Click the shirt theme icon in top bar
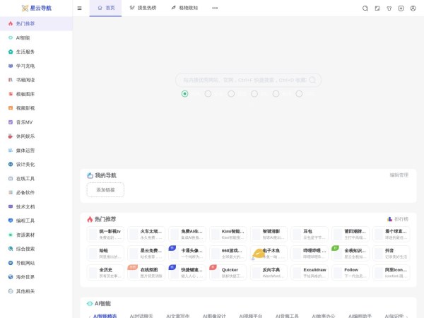Viewport: 424px width, 318px height. [x=389, y=8]
